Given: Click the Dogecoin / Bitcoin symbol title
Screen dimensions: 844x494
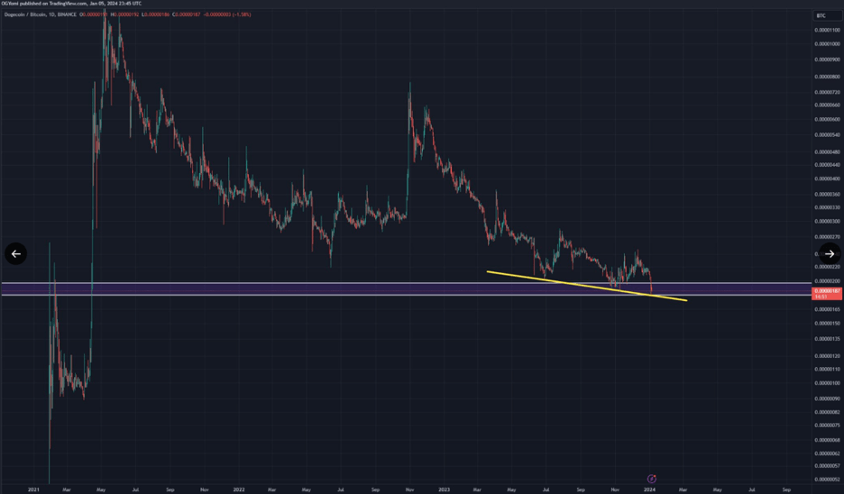Looking at the screenshot, I should point(23,14).
